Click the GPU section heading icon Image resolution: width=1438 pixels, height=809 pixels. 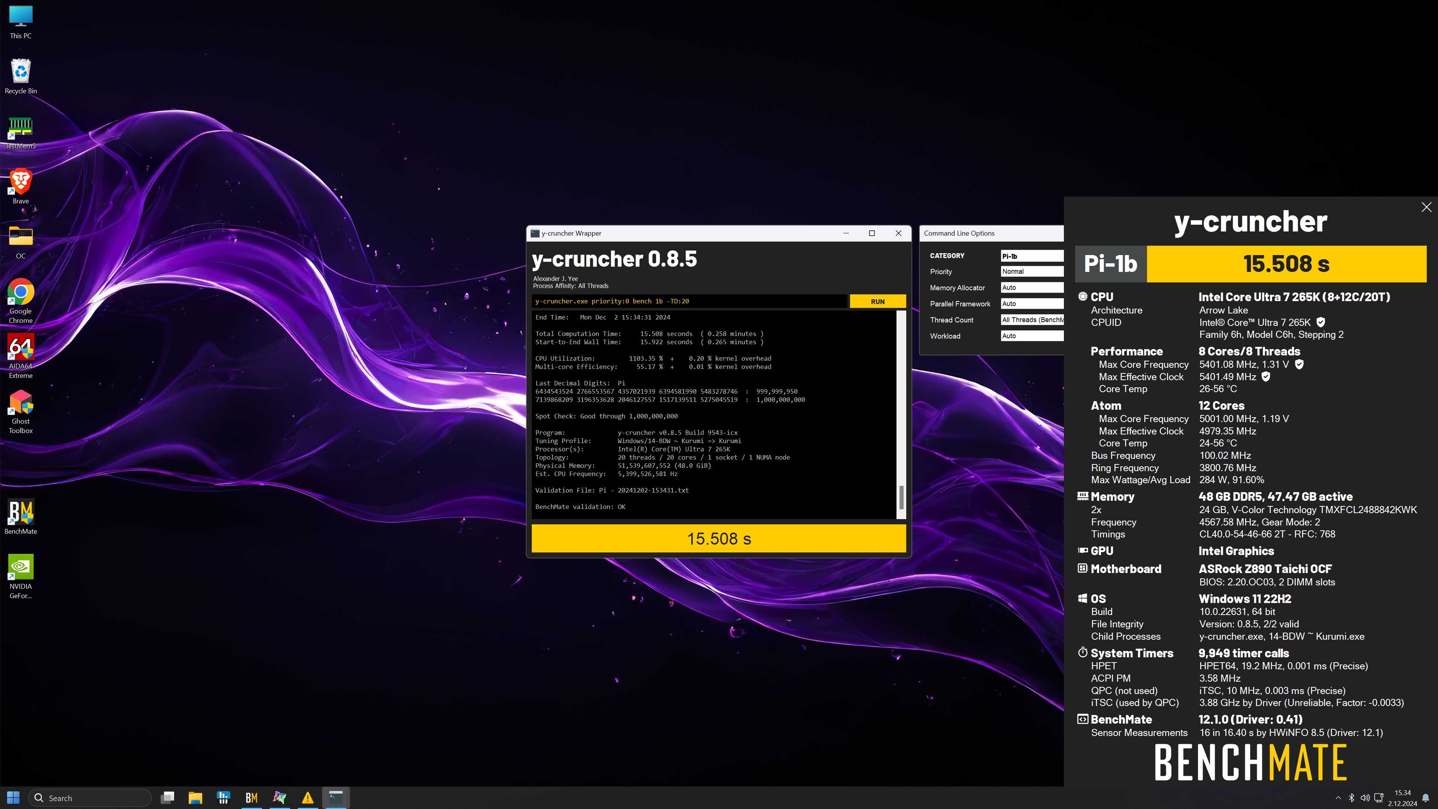pyautogui.click(x=1082, y=551)
